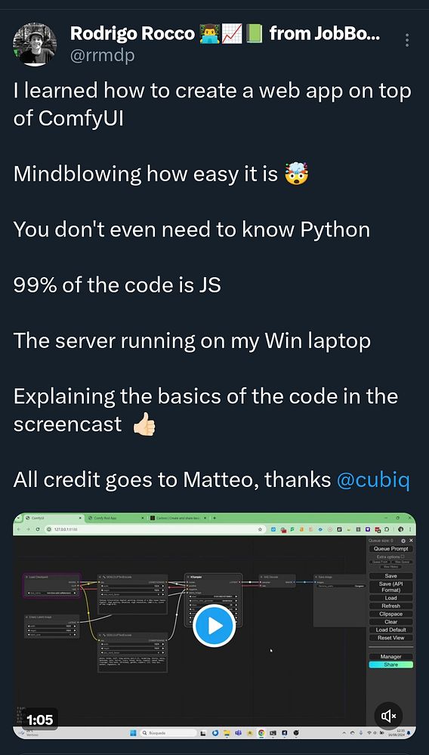The height and width of the screenshot is (755, 429).
Task: Click the cyan Share button
Action: pos(391,664)
